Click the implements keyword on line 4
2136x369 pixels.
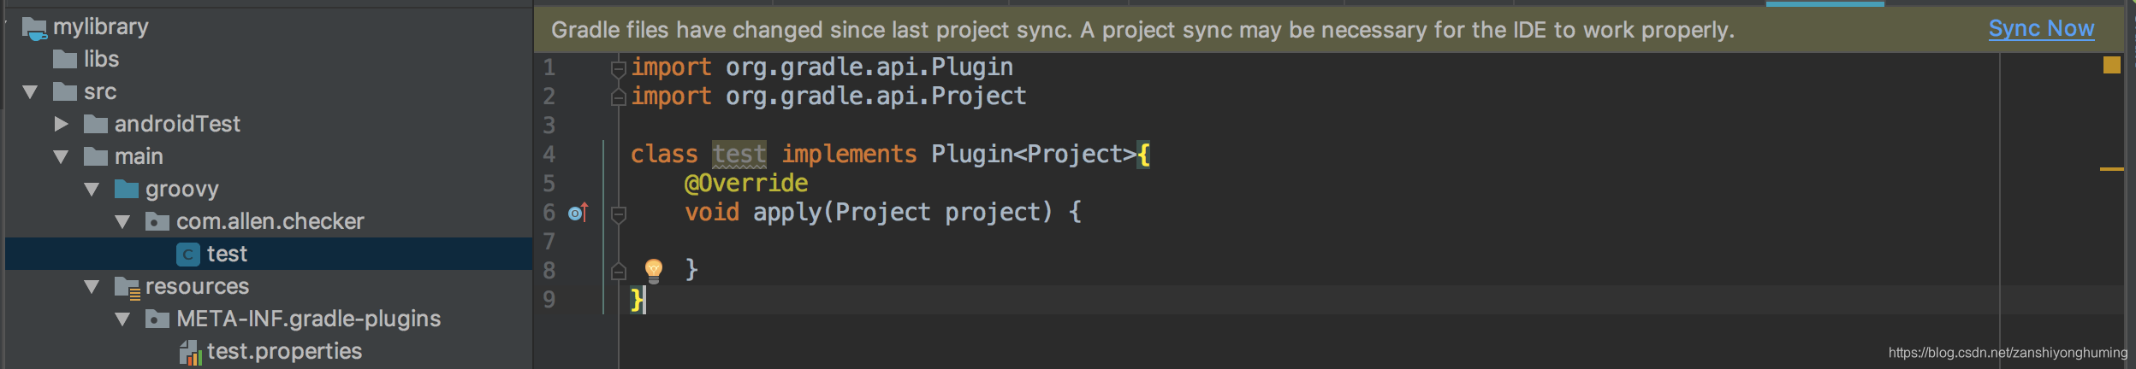(x=849, y=155)
